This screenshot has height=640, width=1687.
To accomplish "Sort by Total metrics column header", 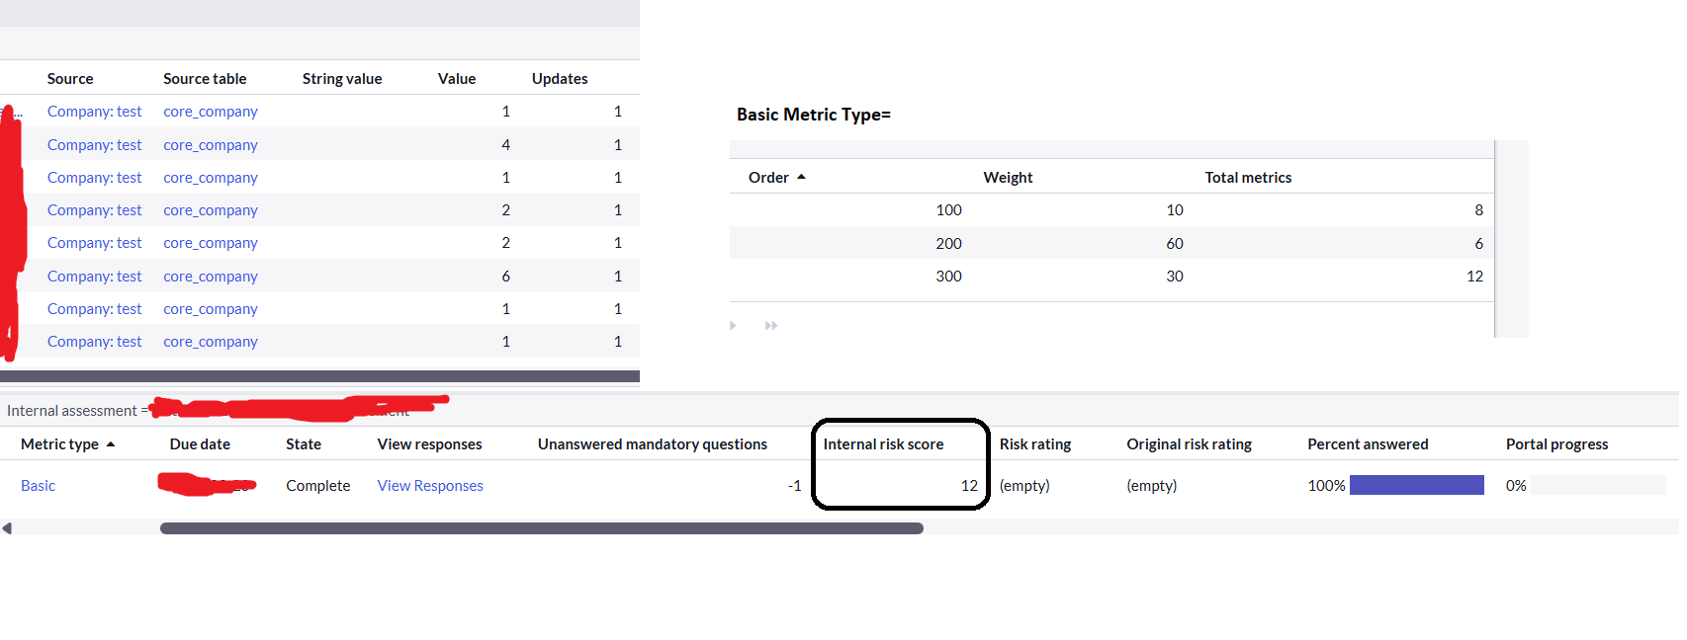I will 1248,177.
